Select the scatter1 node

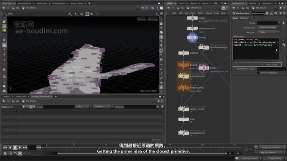pos(183,53)
